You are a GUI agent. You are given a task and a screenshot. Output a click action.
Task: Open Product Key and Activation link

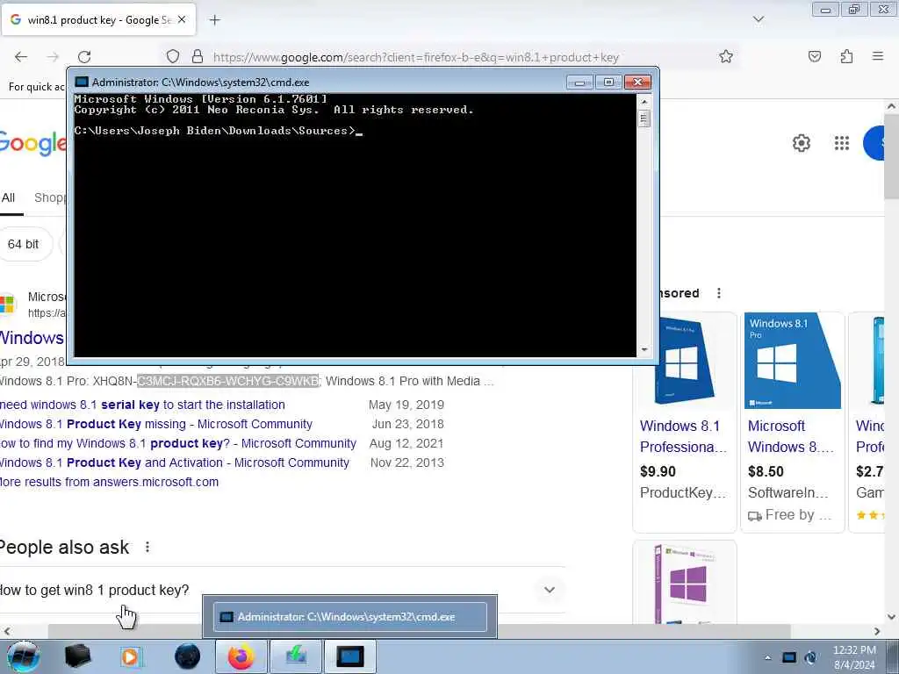175,462
